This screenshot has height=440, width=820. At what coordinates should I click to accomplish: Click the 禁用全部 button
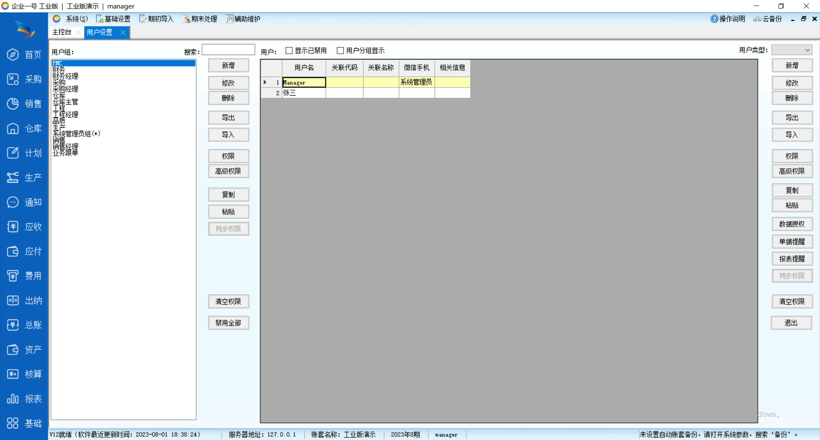click(228, 323)
